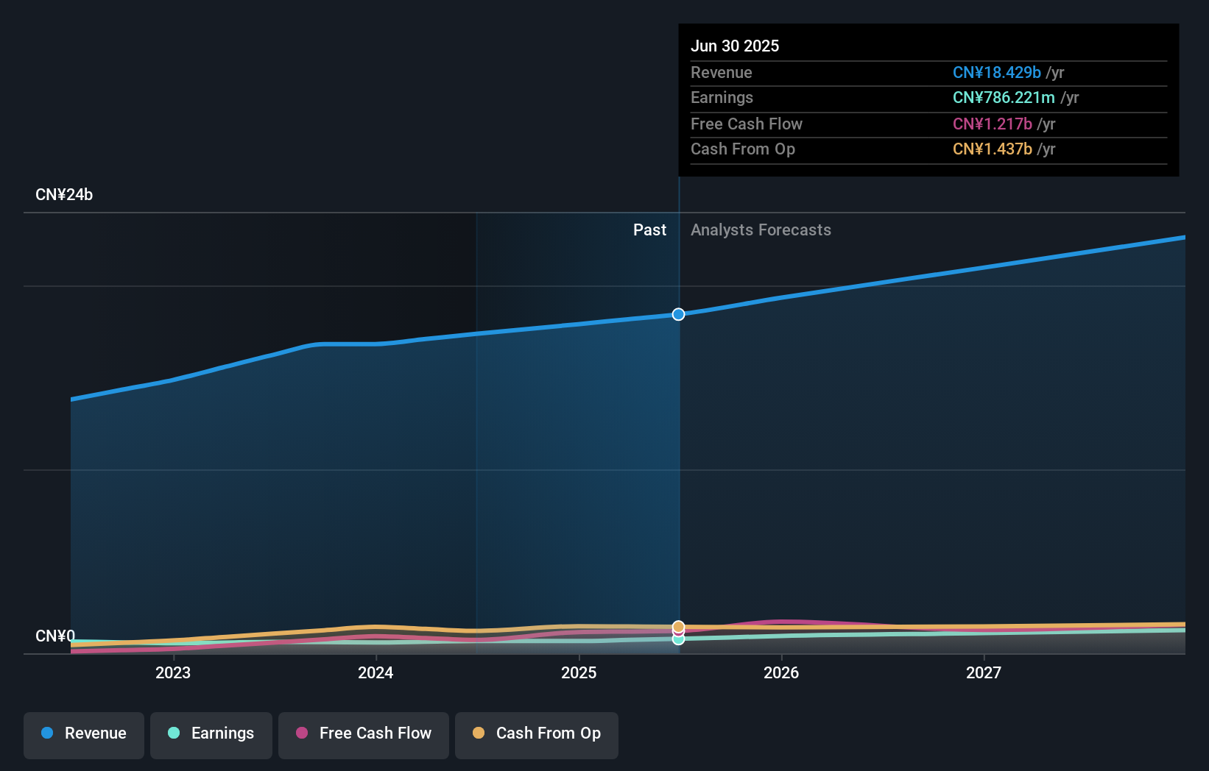
Task: Click the Jun 30 2025 tooltip header
Action: (735, 46)
